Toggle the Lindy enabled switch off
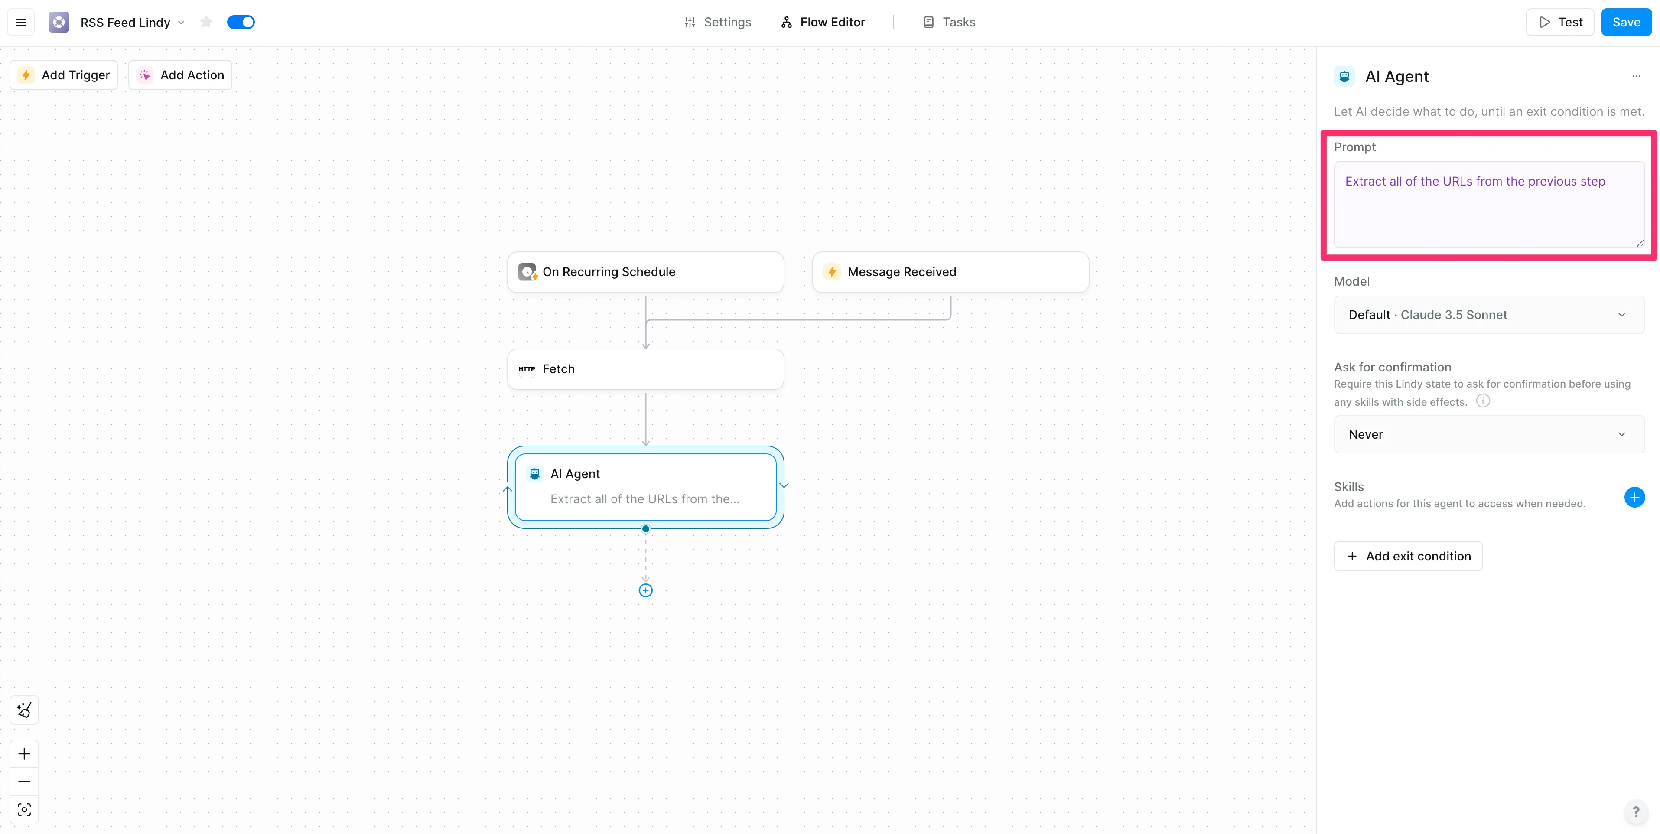The width and height of the screenshot is (1660, 834). point(241,23)
